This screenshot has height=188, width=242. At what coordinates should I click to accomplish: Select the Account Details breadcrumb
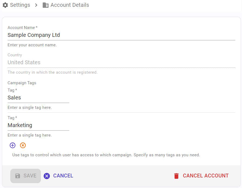[70, 5]
